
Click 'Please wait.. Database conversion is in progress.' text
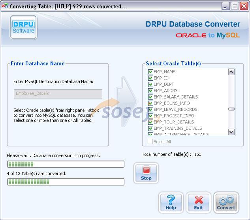coord(53,156)
